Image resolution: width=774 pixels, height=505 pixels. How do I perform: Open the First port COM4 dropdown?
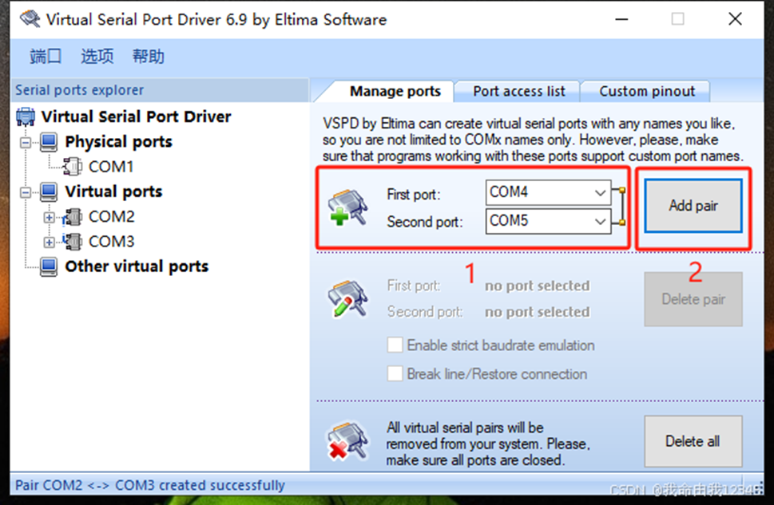click(601, 193)
